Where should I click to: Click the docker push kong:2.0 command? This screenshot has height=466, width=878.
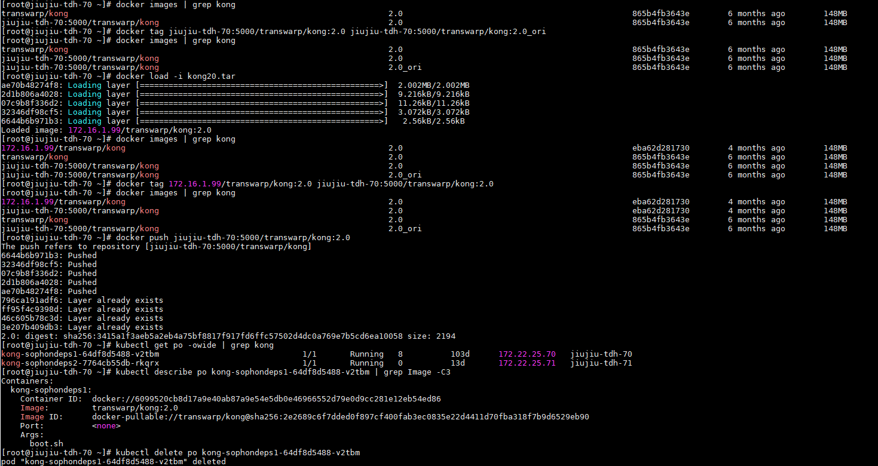click(232, 238)
